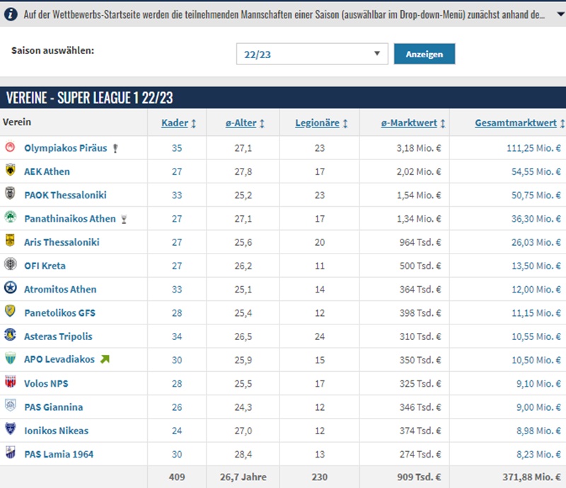Image resolution: width=566 pixels, height=488 pixels.
Task: Click the Volos NPS club crest
Action: 10,382
